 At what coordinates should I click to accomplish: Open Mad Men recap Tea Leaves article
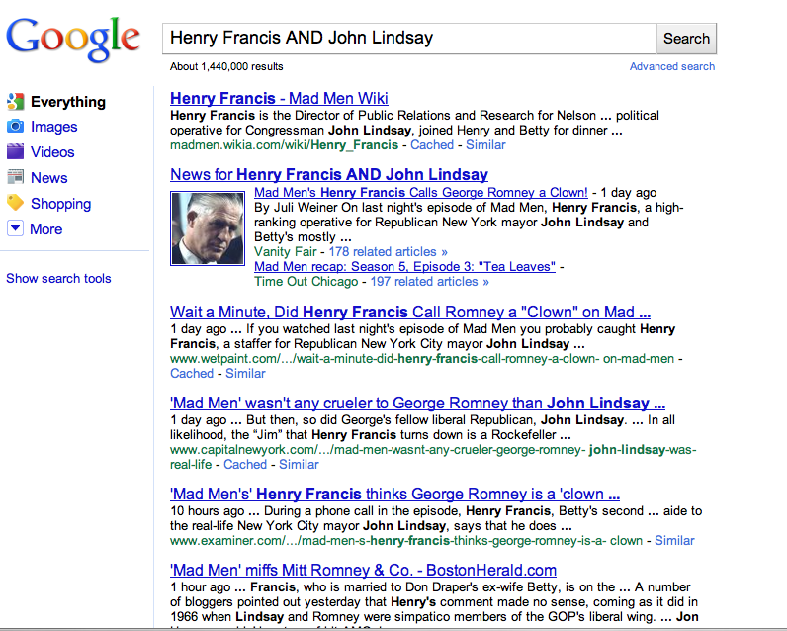click(405, 267)
